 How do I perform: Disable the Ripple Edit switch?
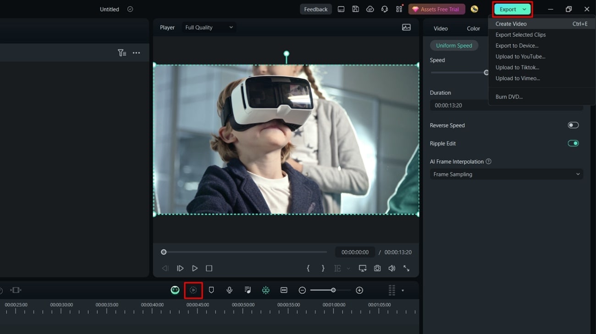(x=573, y=143)
